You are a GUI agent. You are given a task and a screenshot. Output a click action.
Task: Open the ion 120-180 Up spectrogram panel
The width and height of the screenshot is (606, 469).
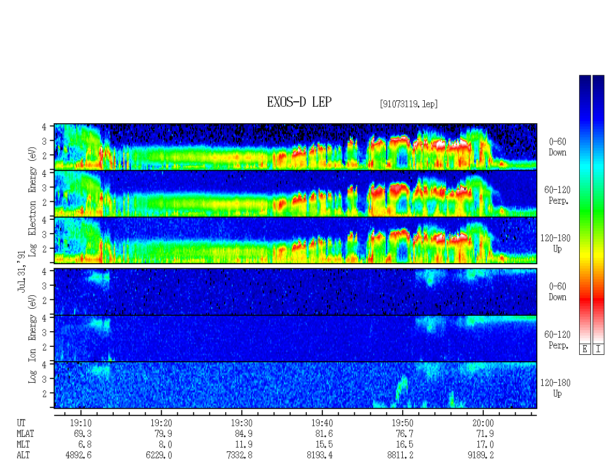tap(295, 385)
